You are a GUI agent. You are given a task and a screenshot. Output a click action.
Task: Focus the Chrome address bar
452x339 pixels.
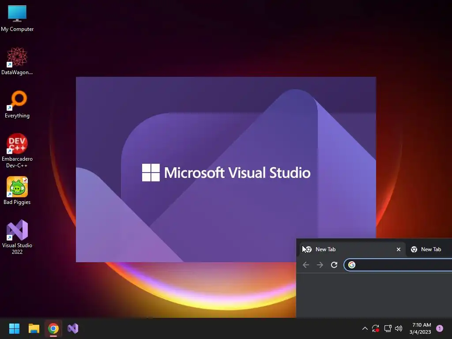(x=398, y=265)
